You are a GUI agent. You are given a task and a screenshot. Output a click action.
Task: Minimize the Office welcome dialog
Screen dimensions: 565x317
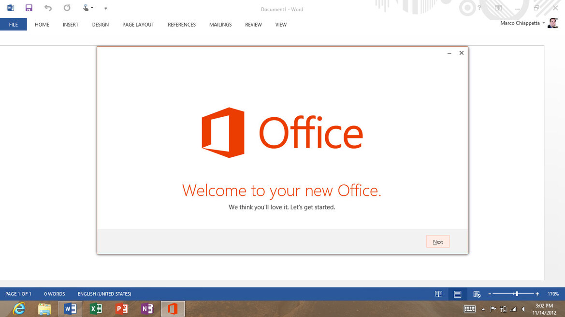(449, 53)
